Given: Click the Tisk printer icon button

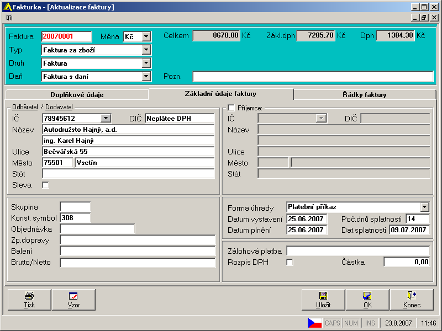Looking at the screenshot, I should (x=29, y=300).
